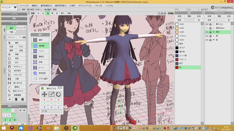Viewport: 234px width, 131px height.
Task: Open the 選択部処理(S) menu
Action: click(61, 6)
